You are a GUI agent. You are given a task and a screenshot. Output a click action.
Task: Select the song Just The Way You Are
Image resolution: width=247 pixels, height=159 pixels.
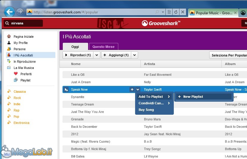pos(87,112)
